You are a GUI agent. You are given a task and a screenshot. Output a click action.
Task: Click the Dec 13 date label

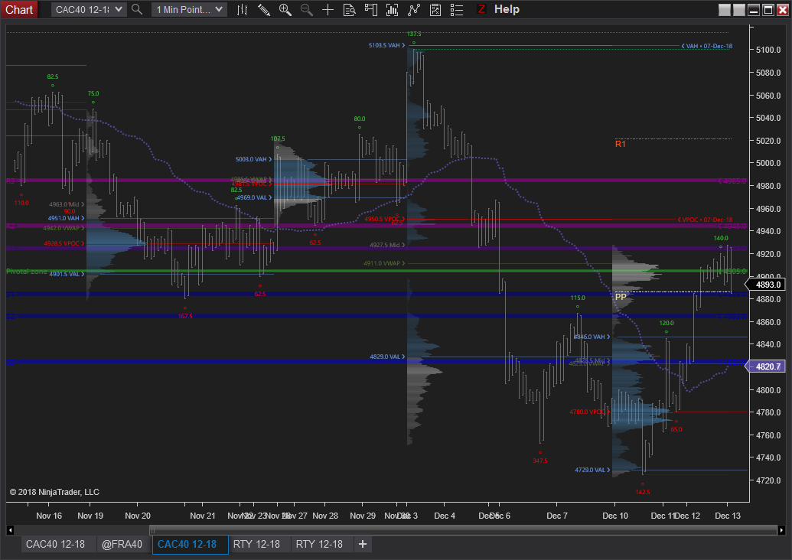click(x=728, y=516)
